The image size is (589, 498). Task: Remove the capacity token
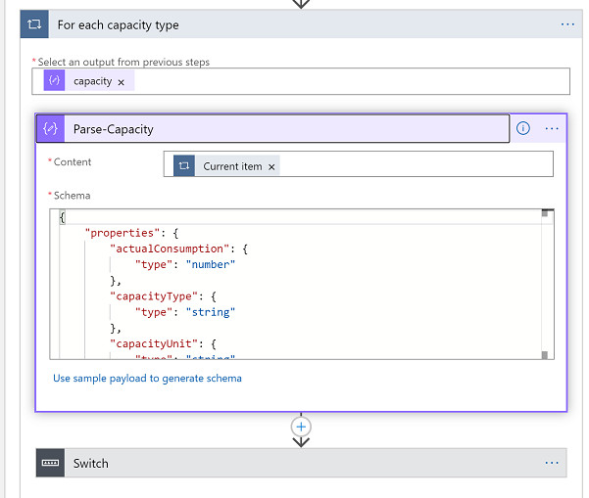coord(121,82)
